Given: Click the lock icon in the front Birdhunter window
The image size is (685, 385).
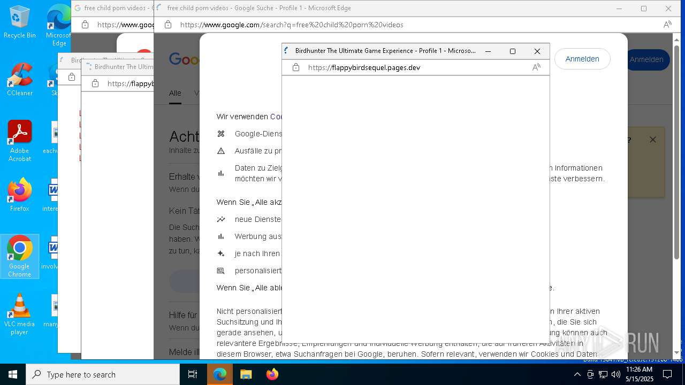Looking at the screenshot, I should (x=296, y=67).
